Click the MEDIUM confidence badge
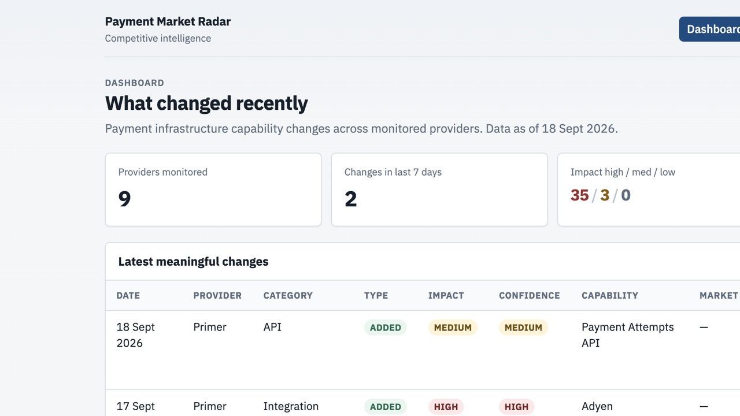The image size is (740, 416). (523, 328)
